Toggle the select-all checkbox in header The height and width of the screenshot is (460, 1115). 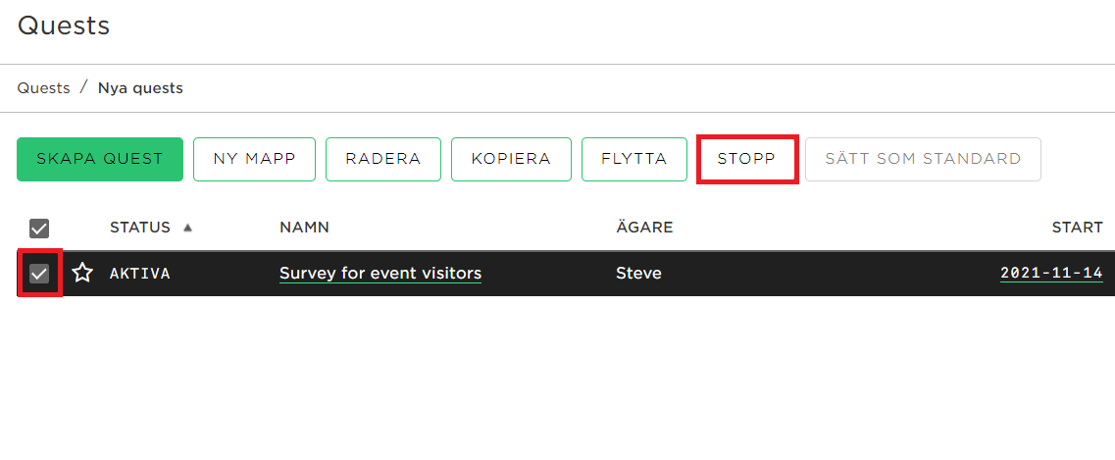tap(39, 229)
